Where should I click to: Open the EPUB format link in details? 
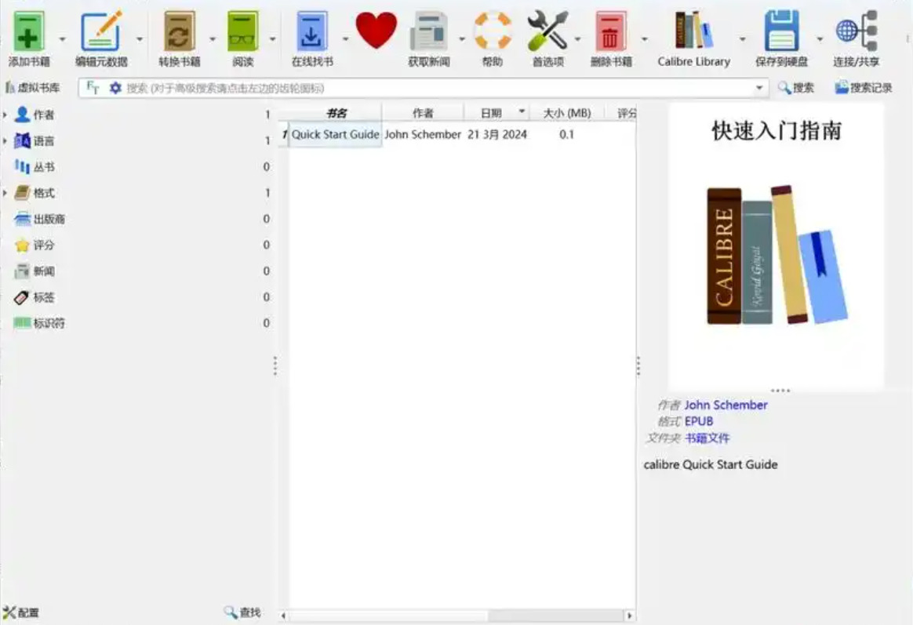[699, 421]
